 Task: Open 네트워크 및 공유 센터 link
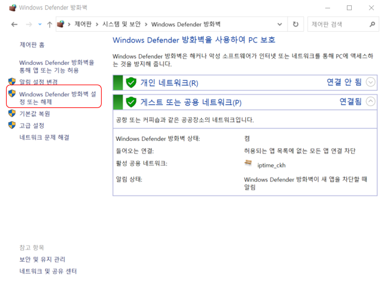[48, 271]
